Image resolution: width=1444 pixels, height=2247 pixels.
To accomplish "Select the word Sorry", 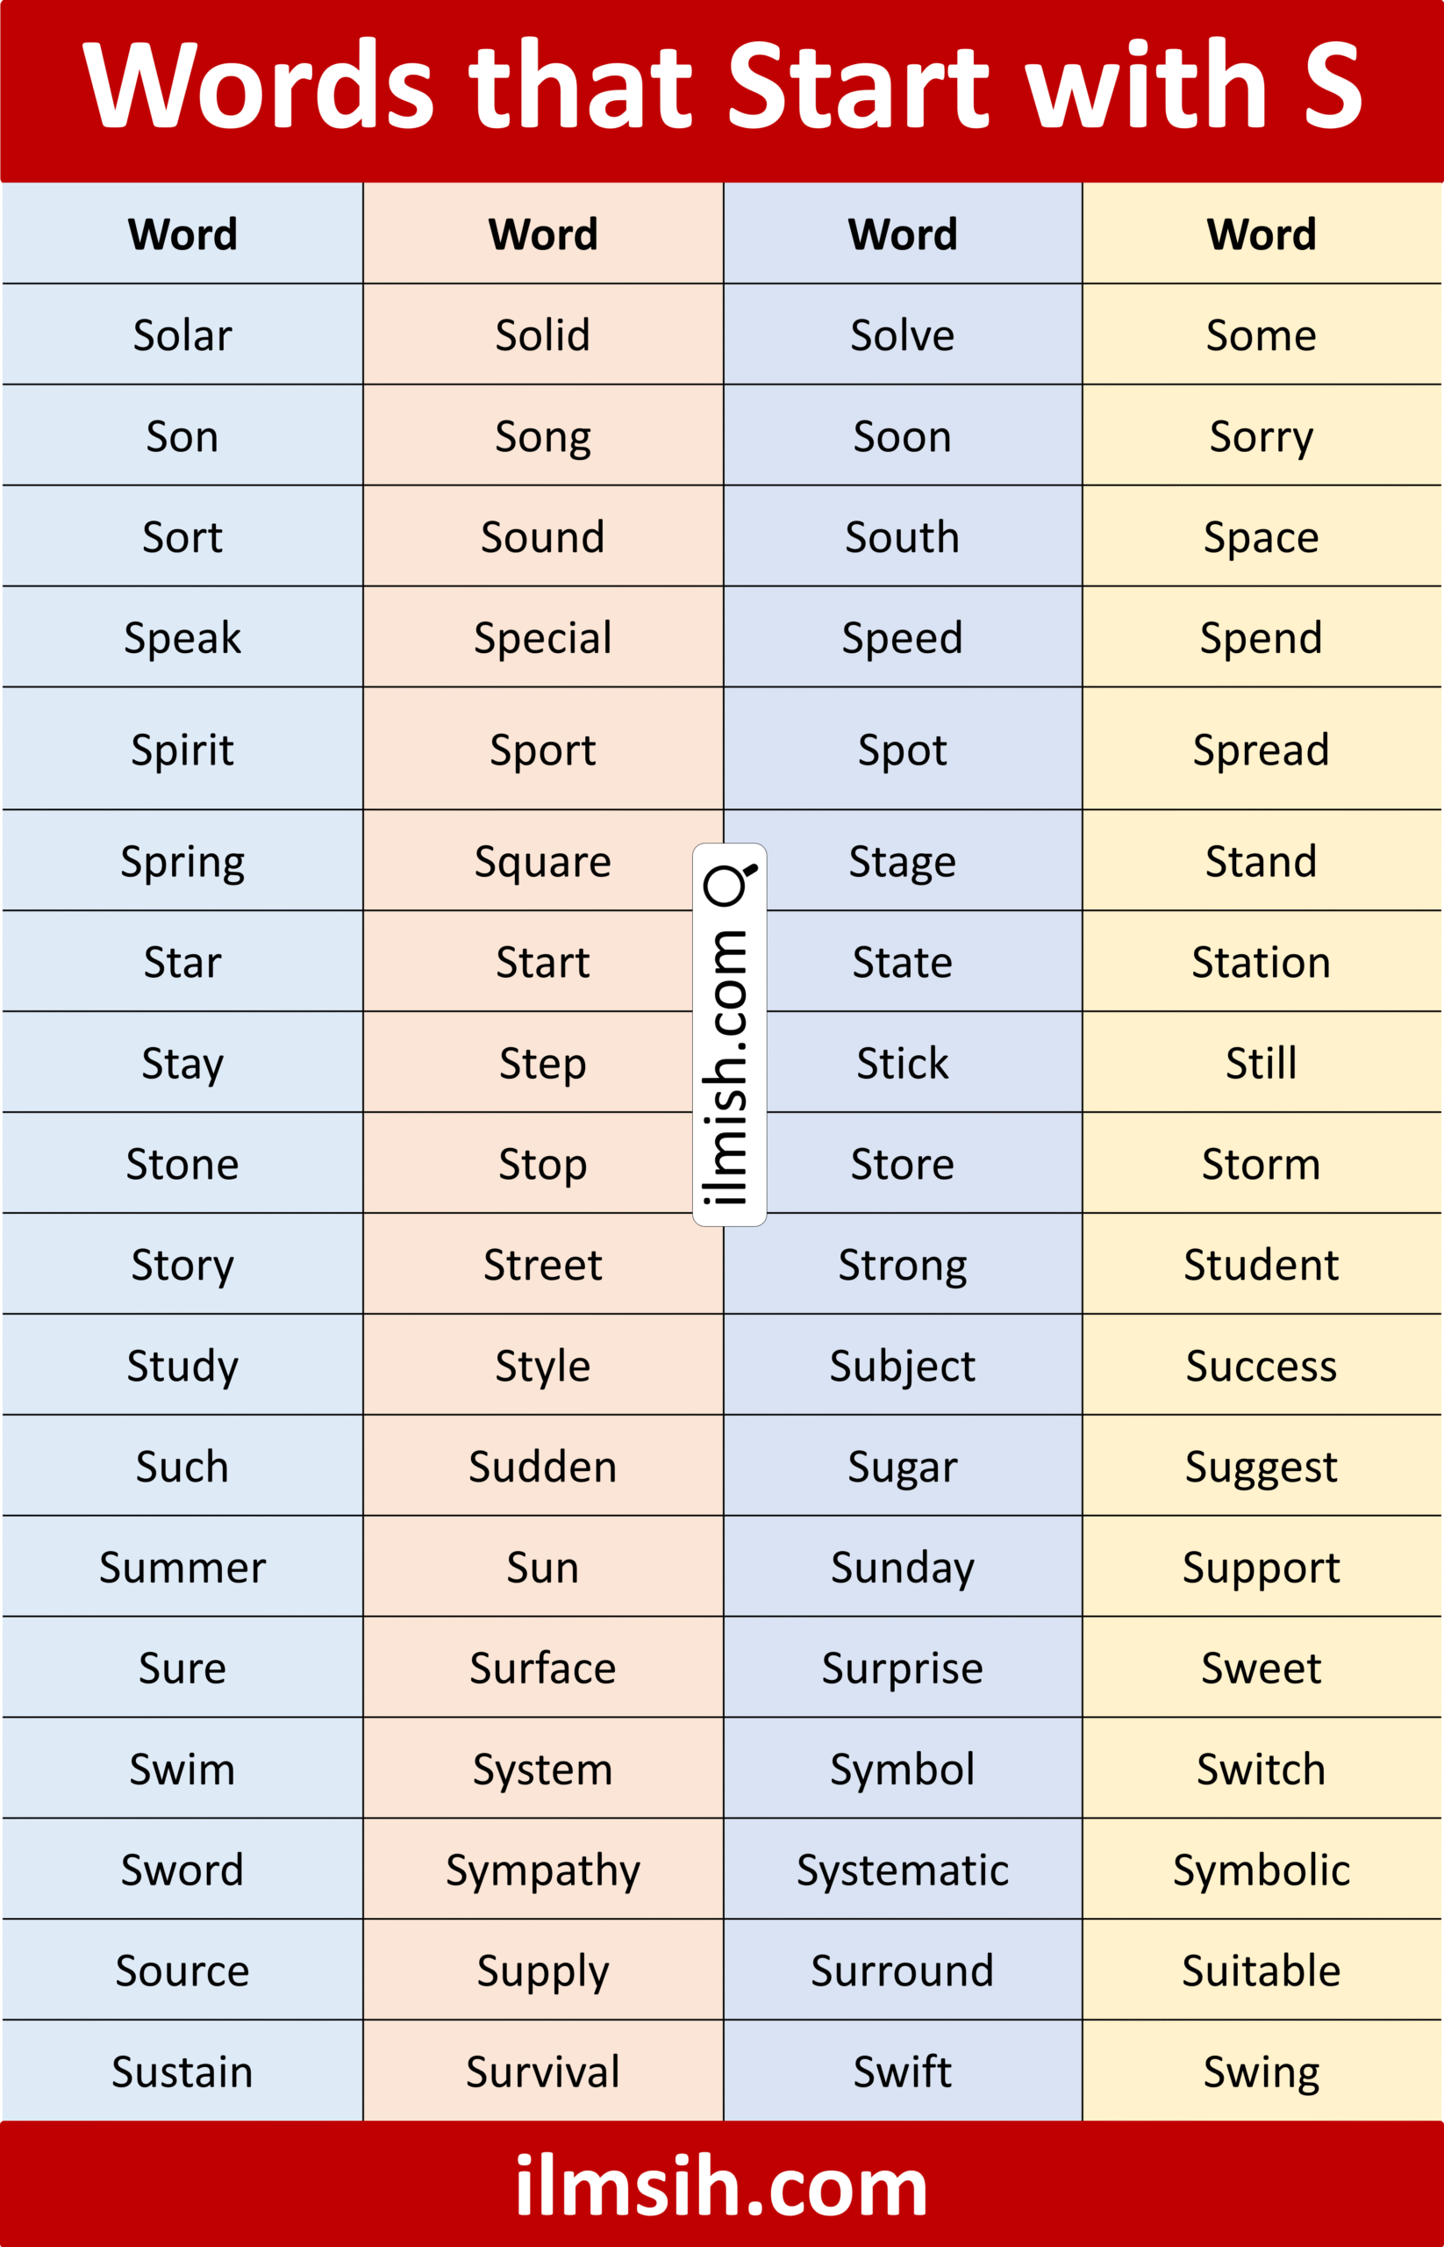I will pyautogui.click(x=1262, y=437).
